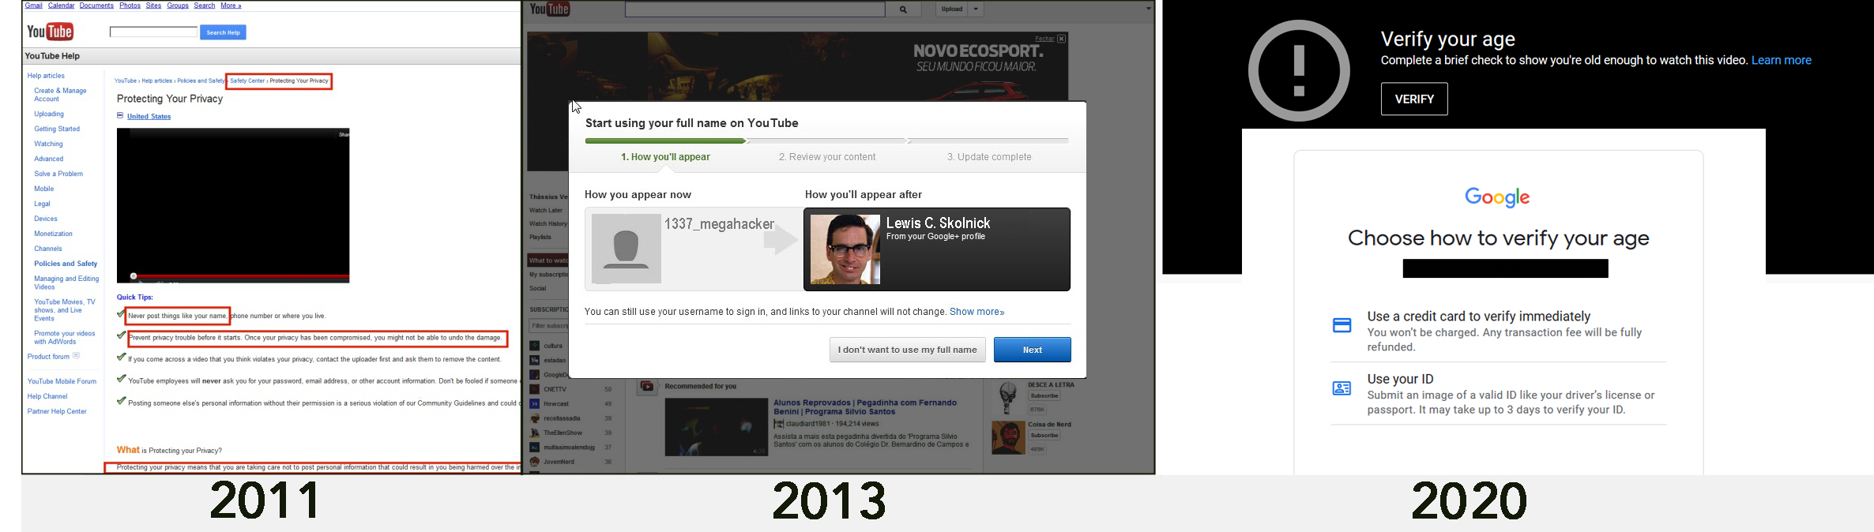Image resolution: width=1874 pixels, height=532 pixels.
Task: Open the Partner Help Center link
Action: click(57, 411)
